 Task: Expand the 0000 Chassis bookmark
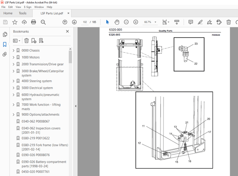pyautogui.click(x=13, y=50)
